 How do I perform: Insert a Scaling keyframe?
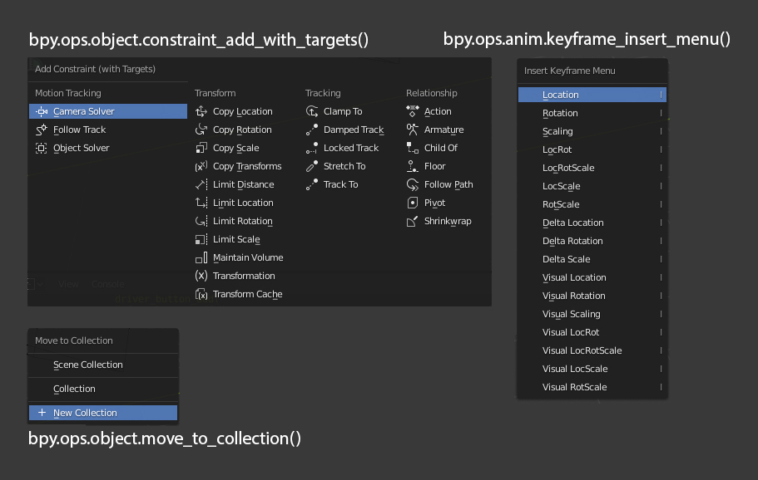coord(592,131)
